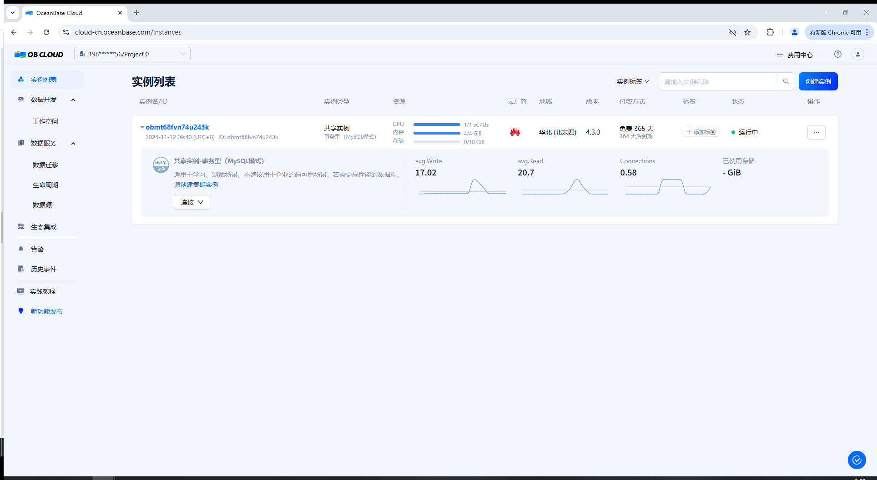This screenshot has height=480, width=877.
Task: Open the project selector dropdown
Action: coord(132,55)
